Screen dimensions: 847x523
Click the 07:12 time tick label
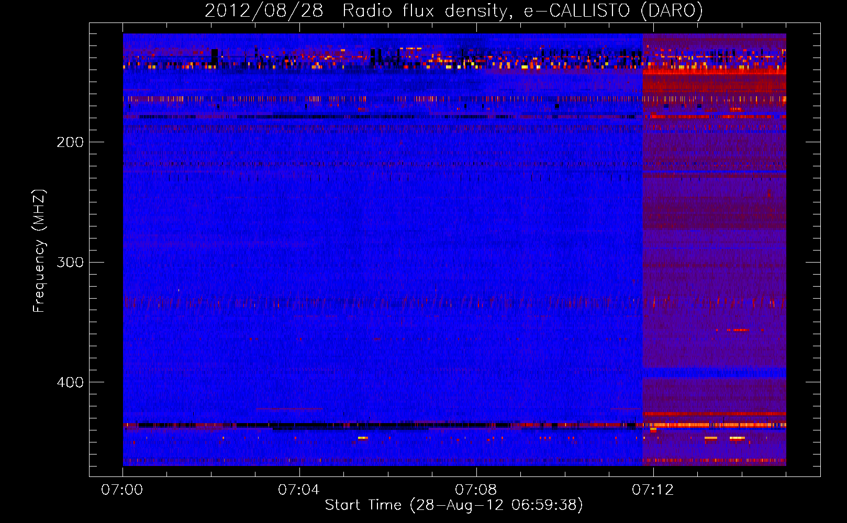(x=653, y=490)
